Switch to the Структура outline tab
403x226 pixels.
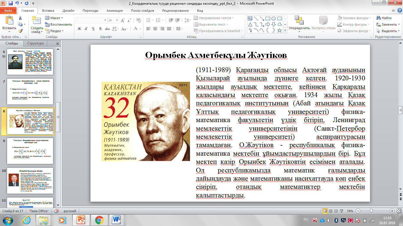[35, 43]
